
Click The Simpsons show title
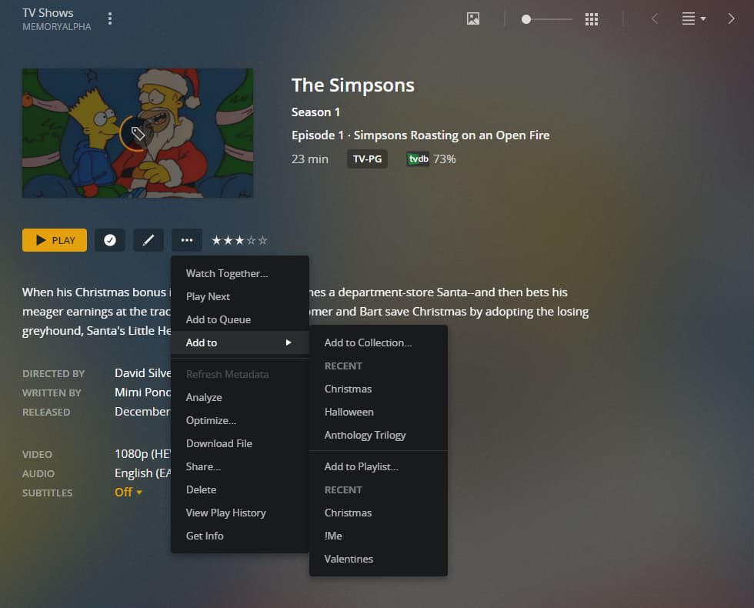[x=352, y=85]
